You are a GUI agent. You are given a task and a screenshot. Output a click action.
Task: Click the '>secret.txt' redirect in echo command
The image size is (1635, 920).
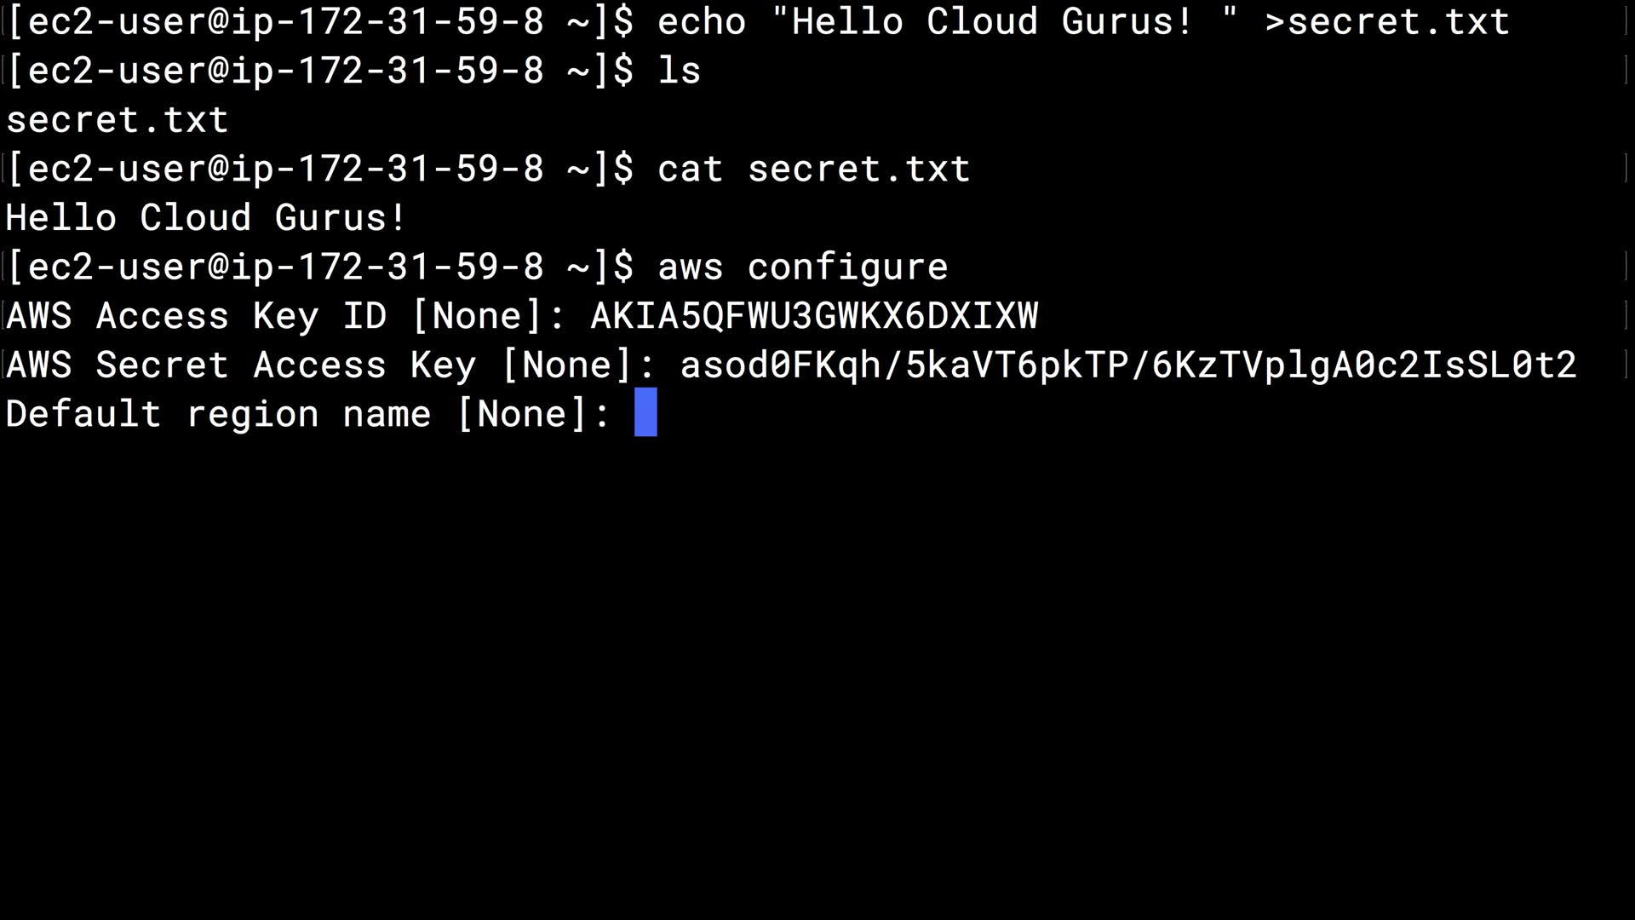tap(1387, 22)
